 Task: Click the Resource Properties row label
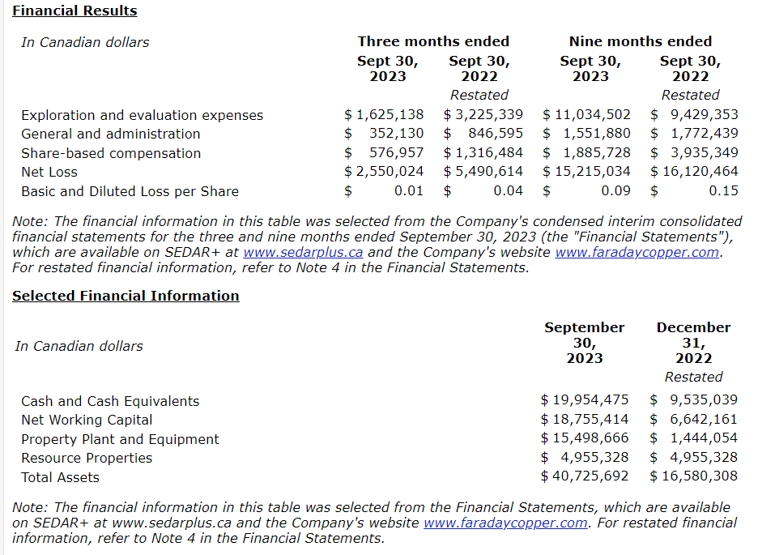pyautogui.click(x=87, y=458)
